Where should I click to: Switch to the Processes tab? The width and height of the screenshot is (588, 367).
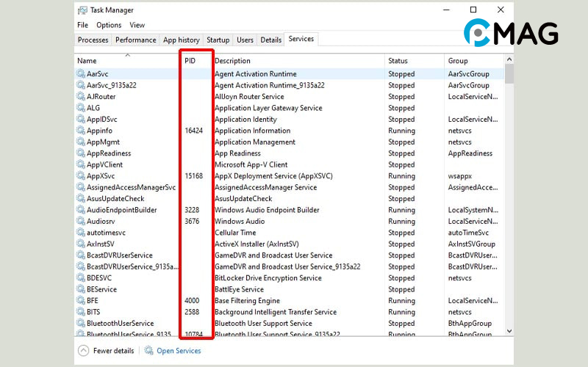93,40
